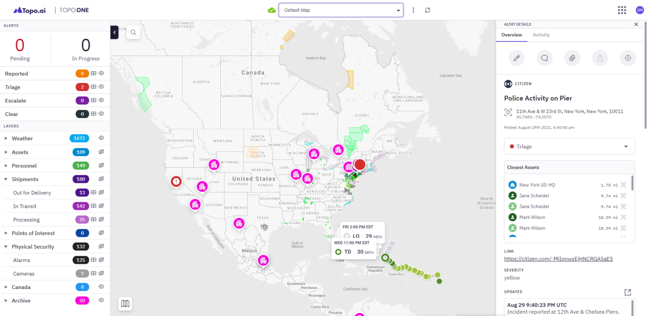Click the paperclip attachment icon

coord(572,58)
